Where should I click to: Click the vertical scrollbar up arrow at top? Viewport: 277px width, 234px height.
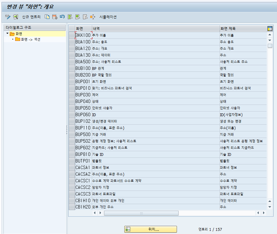(270, 35)
